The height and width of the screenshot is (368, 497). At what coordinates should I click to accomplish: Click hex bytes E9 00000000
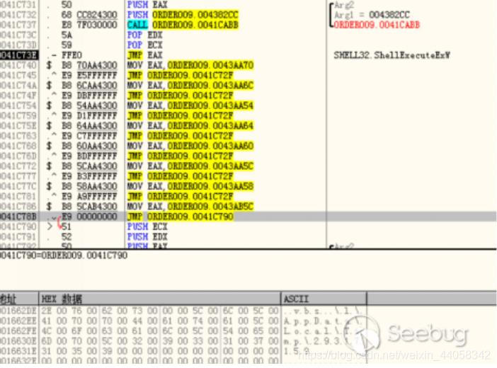pyautogui.click(x=89, y=217)
